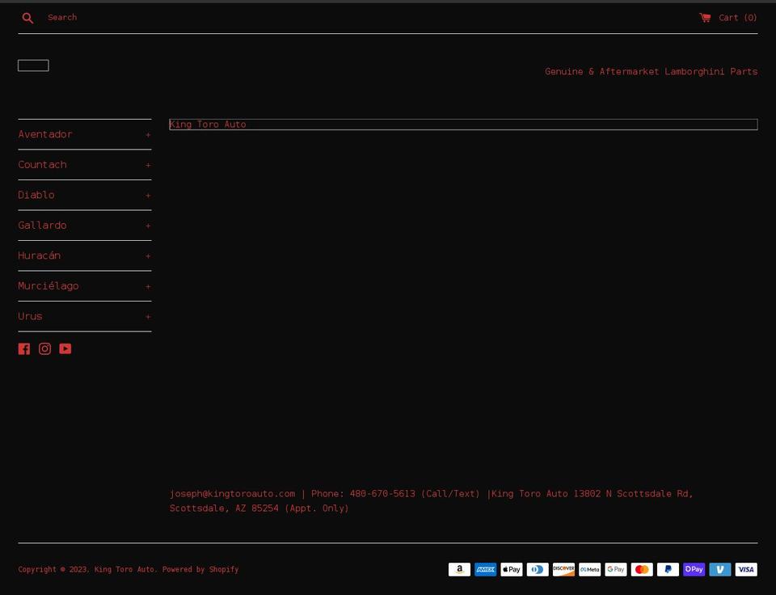Open Urus menu item

click(30, 316)
